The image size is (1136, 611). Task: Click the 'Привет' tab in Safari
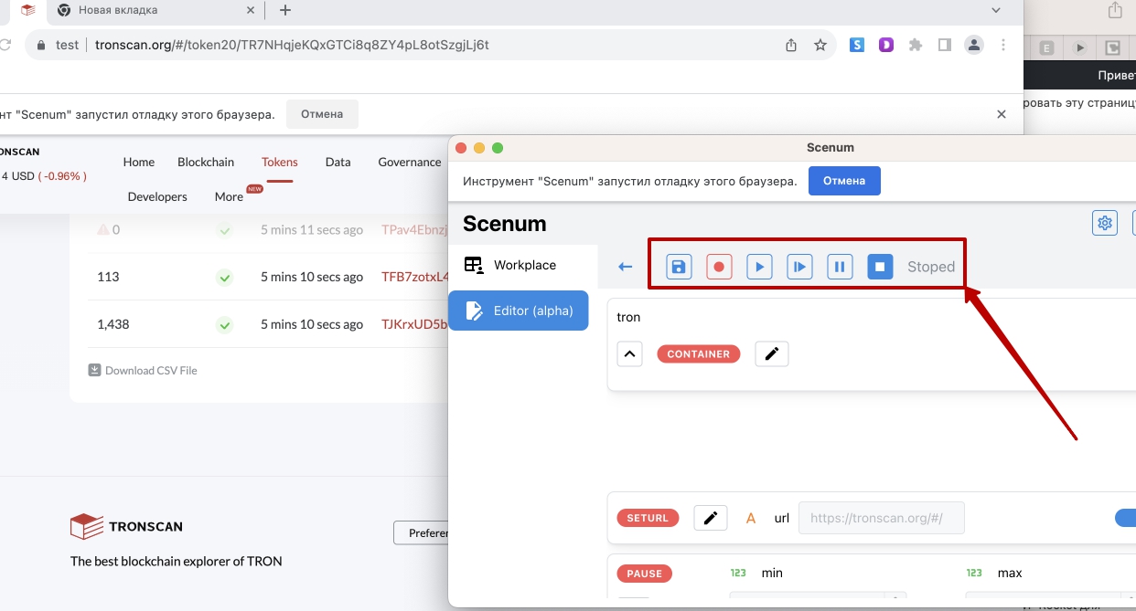coord(1117,75)
